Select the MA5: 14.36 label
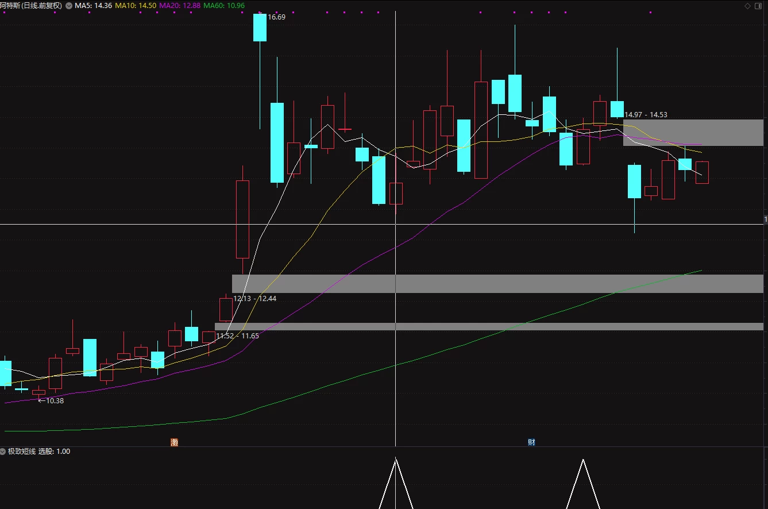Screen dimensions: 768x509 pos(94,6)
